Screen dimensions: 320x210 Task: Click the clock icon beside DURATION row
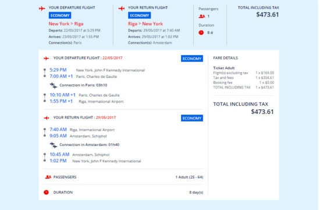(x=47, y=192)
